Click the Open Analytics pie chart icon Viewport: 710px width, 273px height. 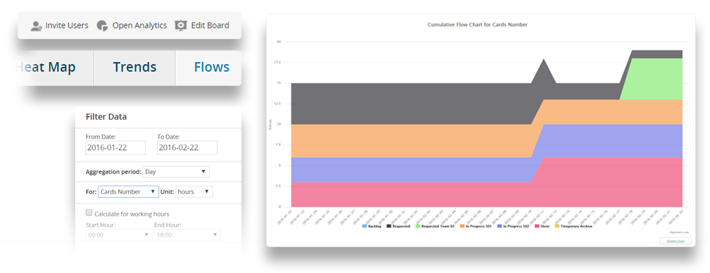(103, 26)
